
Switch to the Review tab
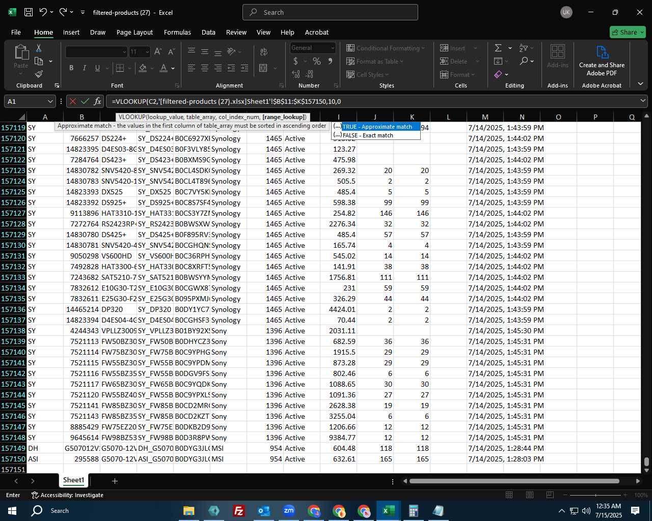[x=236, y=32]
